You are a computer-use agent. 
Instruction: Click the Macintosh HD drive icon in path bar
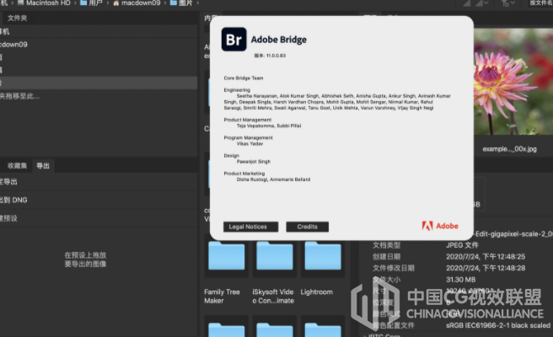(x=21, y=3)
